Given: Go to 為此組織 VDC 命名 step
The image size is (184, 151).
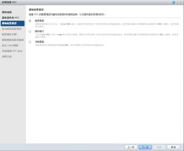Looking at the screenshot, I should [12, 51].
